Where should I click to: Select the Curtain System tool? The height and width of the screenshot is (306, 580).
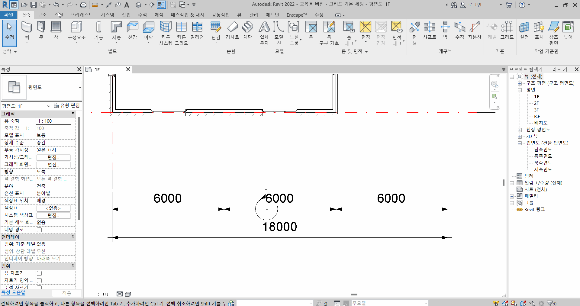click(x=166, y=33)
